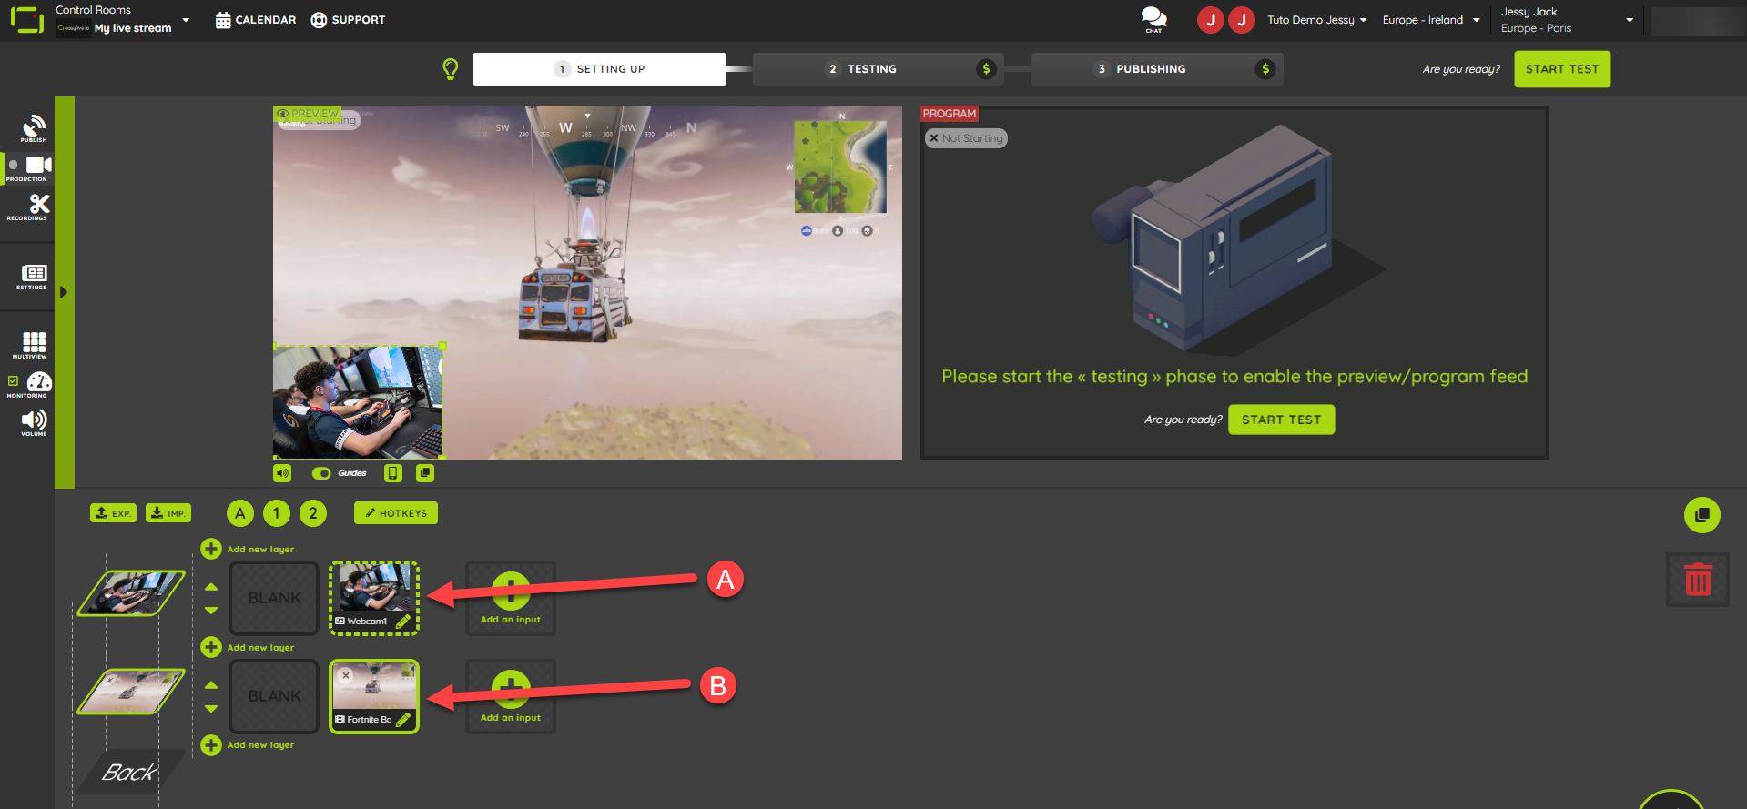
Task: Open the Publish panel in sidebar
Action: click(34, 128)
